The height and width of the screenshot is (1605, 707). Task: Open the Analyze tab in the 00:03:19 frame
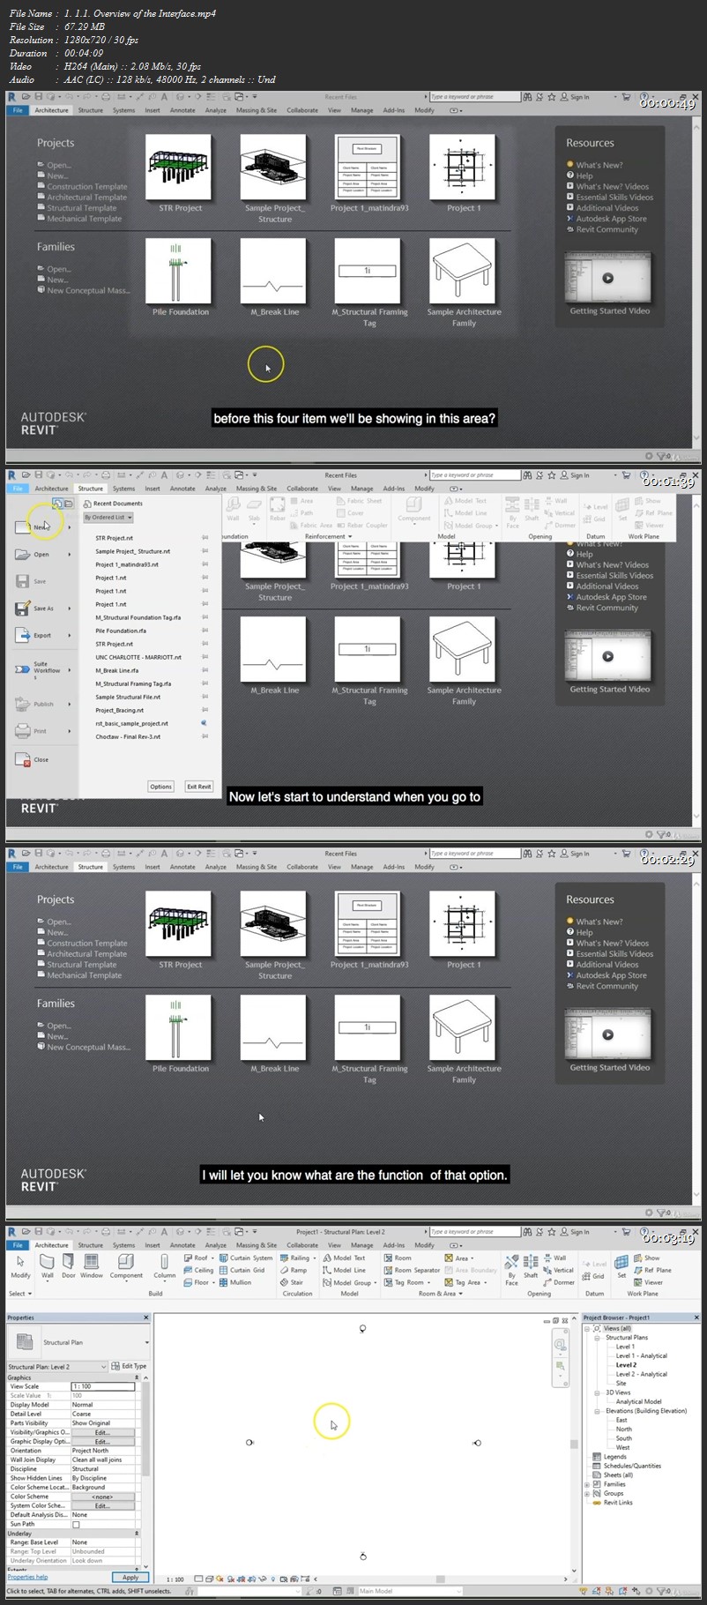coord(216,1245)
